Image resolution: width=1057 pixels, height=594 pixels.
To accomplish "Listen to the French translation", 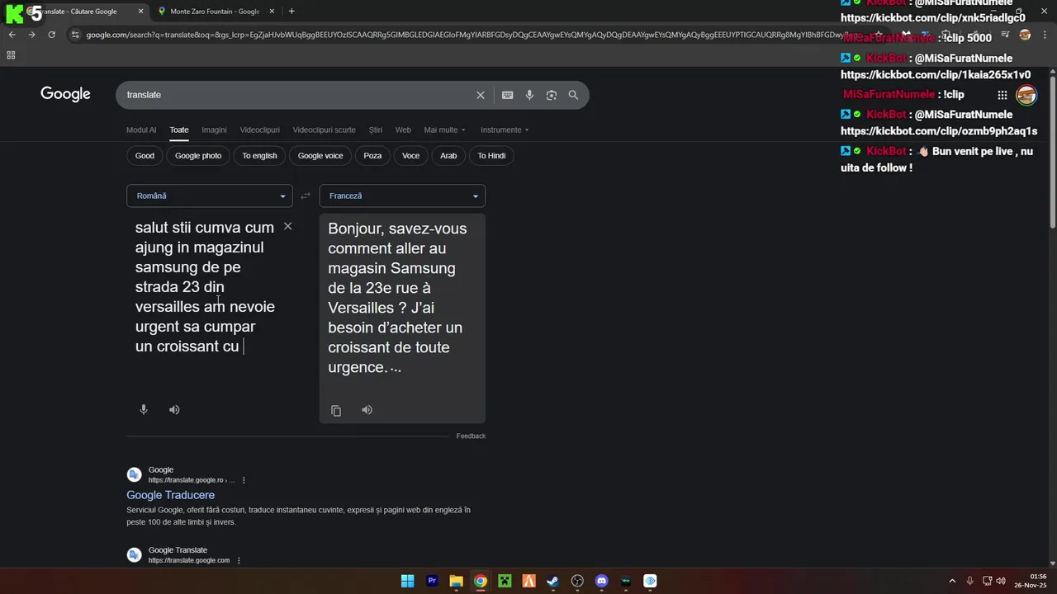I will point(367,410).
